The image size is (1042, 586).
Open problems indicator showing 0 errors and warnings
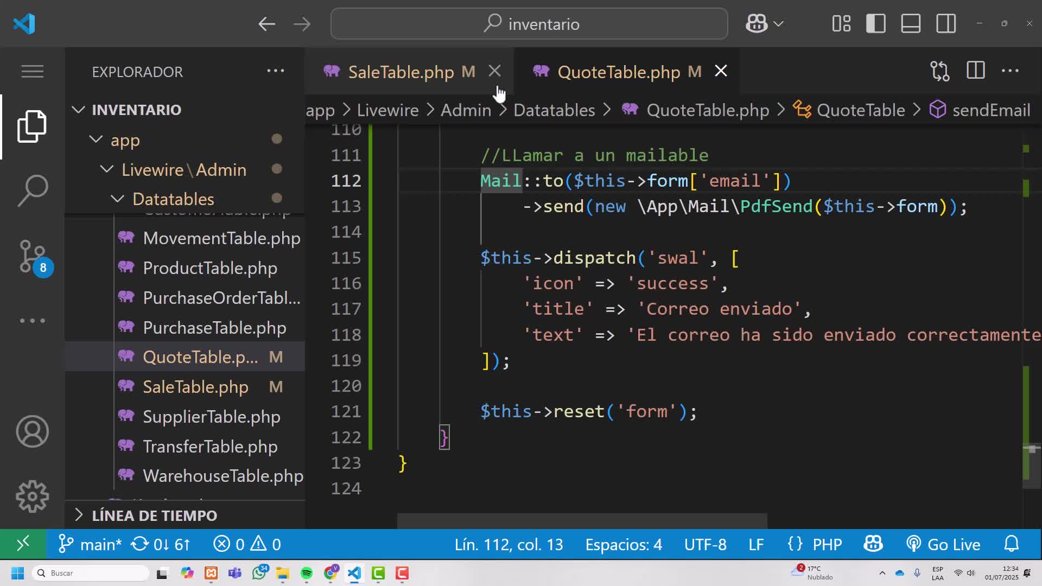[x=247, y=544]
